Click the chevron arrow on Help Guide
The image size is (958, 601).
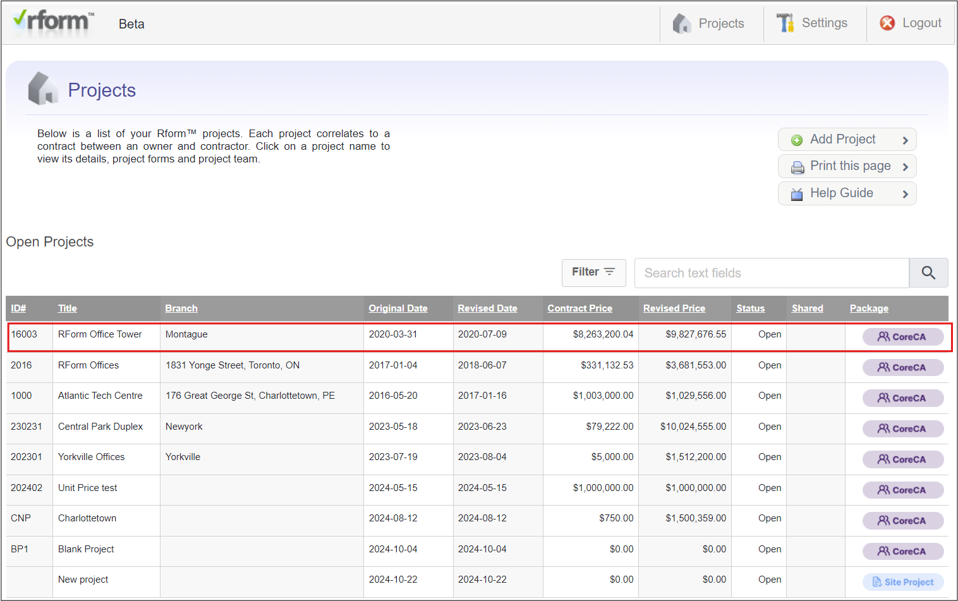click(905, 194)
